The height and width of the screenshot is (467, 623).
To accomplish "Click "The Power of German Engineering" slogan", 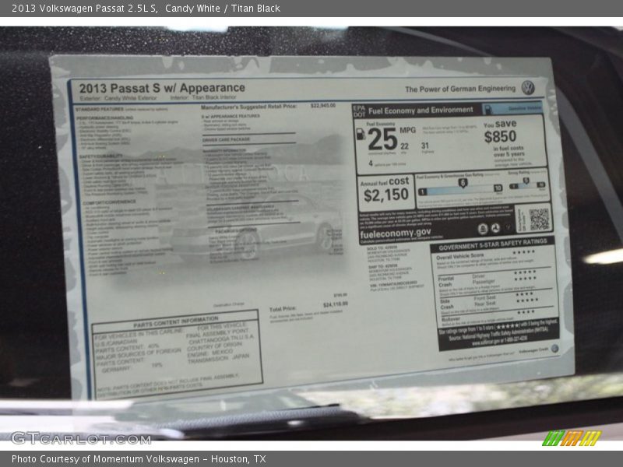I will 460,89.
